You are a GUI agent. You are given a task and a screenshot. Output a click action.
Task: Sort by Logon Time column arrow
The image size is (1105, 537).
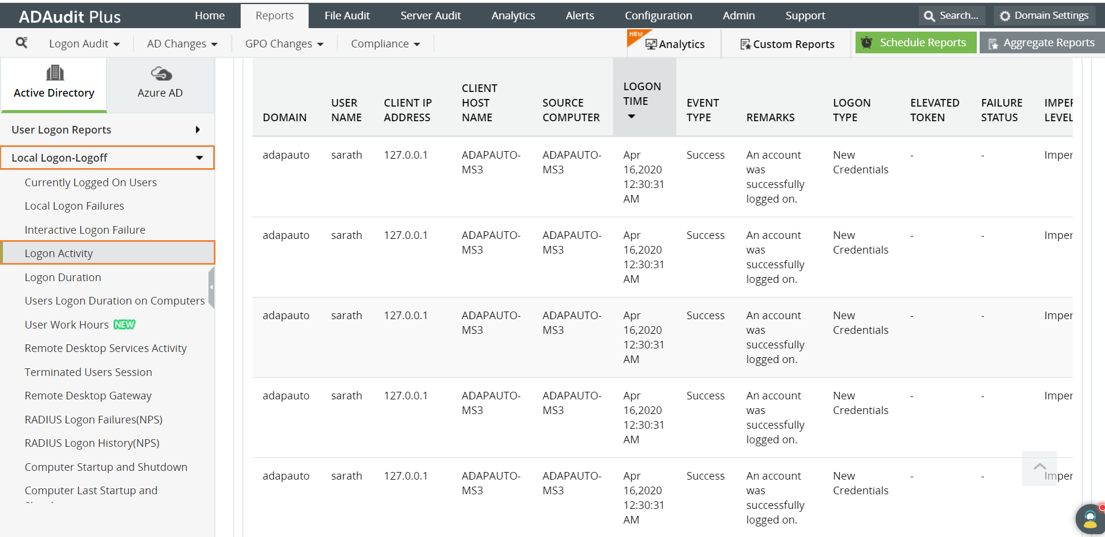click(631, 117)
